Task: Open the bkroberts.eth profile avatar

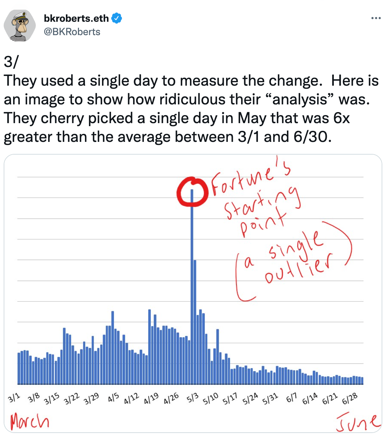Action: pyautogui.click(x=20, y=26)
